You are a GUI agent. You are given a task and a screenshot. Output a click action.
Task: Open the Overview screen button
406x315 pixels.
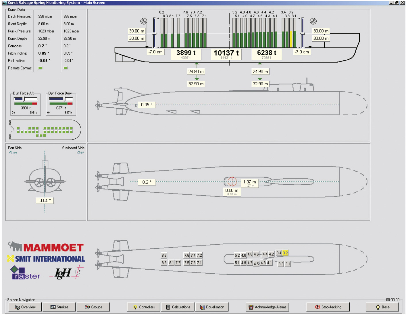[25, 307]
